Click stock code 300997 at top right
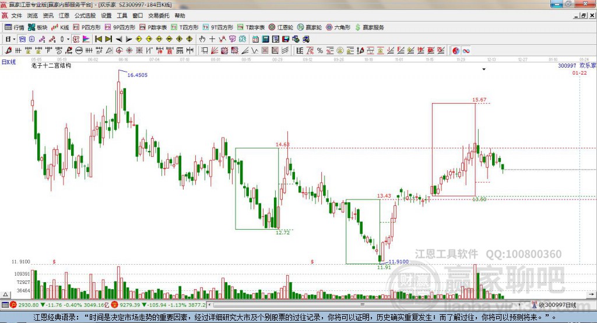597x323 pixels. click(x=567, y=65)
